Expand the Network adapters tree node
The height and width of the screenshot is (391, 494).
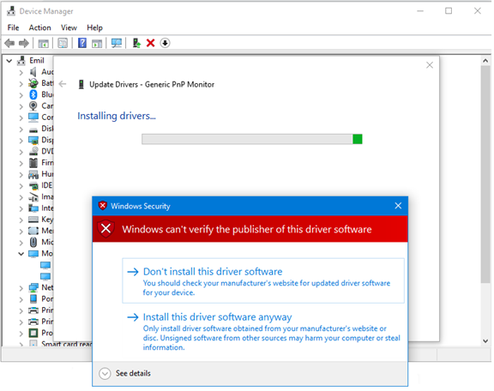(21, 287)
